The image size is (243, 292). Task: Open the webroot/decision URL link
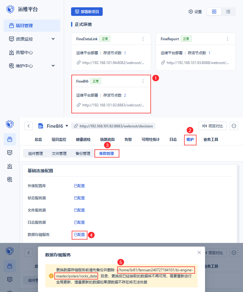[x=113, y=126]
